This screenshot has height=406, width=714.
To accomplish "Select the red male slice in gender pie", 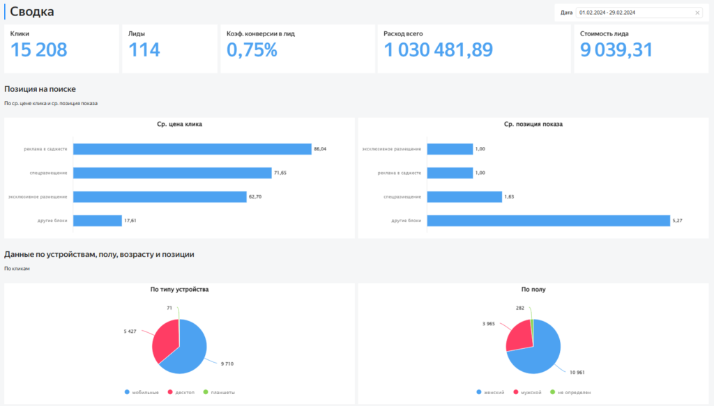I will 518,334.
